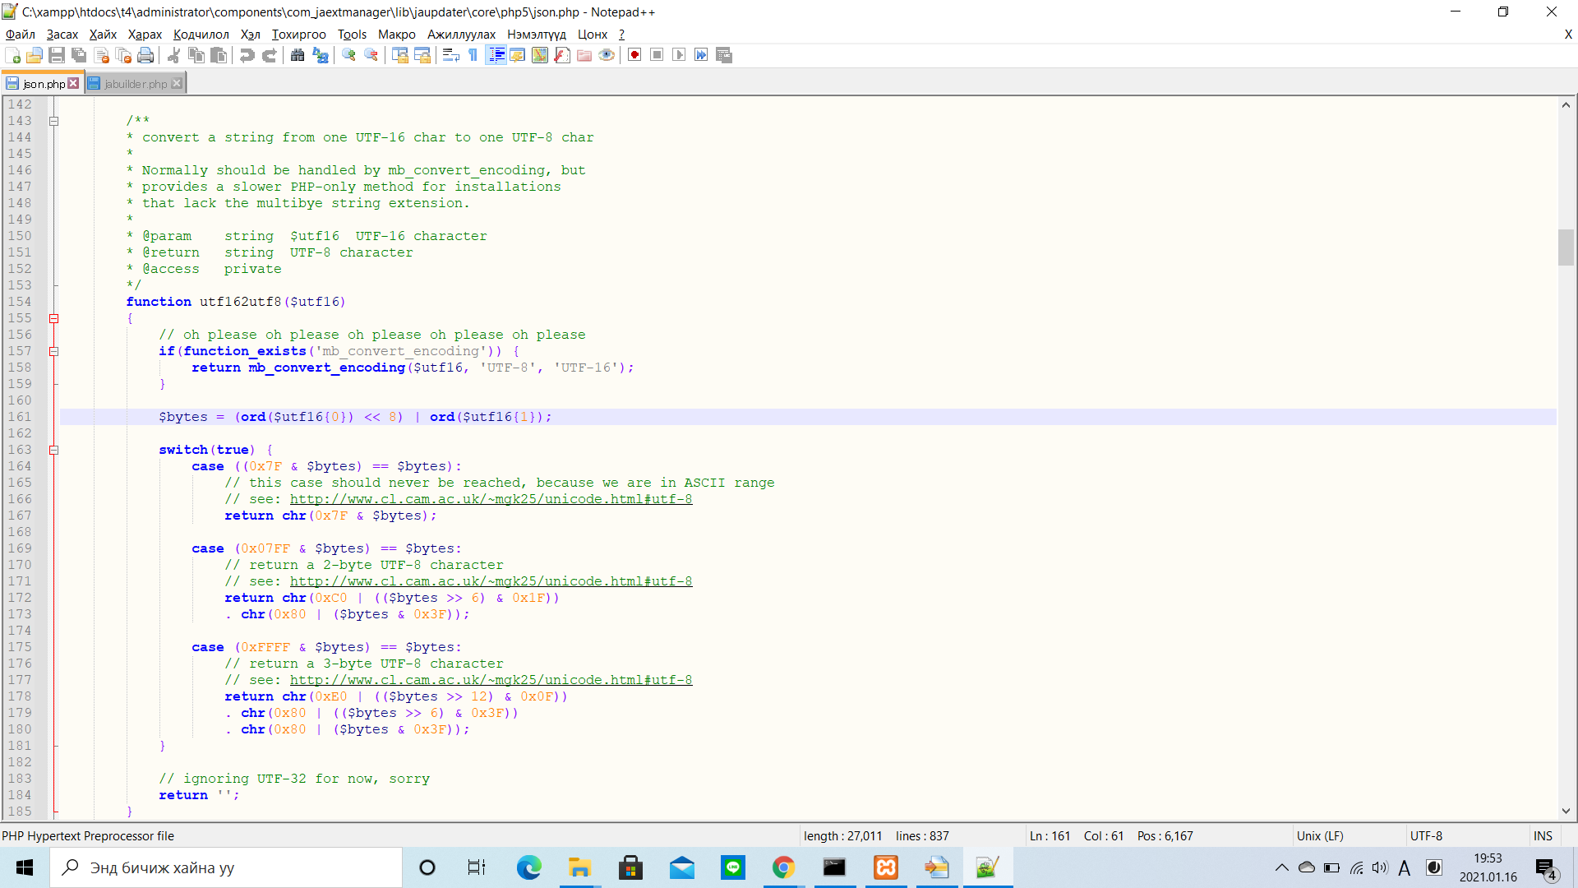Click the unicode.html link on line 166
This screenshot has height=888, width=1578.
point(491,499)
